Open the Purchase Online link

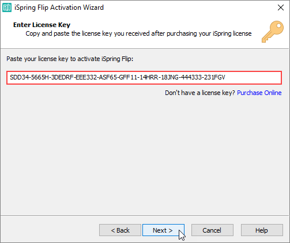click(259, 93)
